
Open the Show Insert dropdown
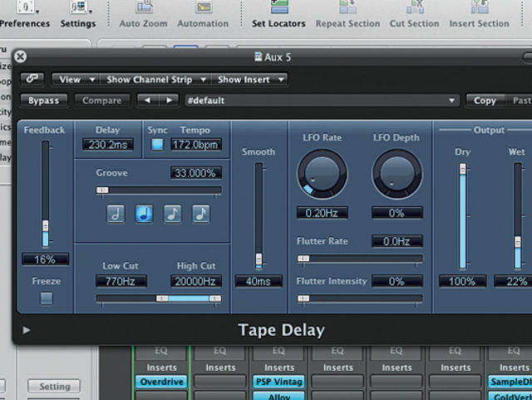(249, 80)
